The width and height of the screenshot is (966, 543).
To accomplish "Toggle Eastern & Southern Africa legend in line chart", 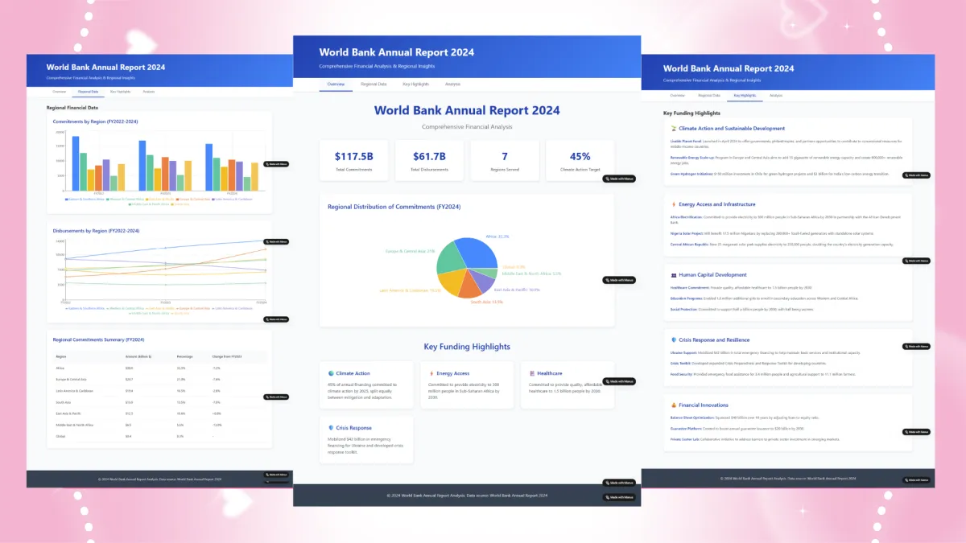I will tap(84, 307).
